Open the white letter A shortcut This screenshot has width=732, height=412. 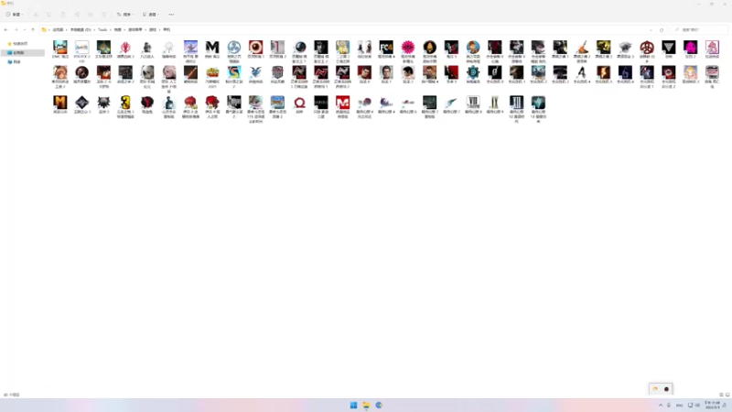pyautogui.click(x=582, y=72)
